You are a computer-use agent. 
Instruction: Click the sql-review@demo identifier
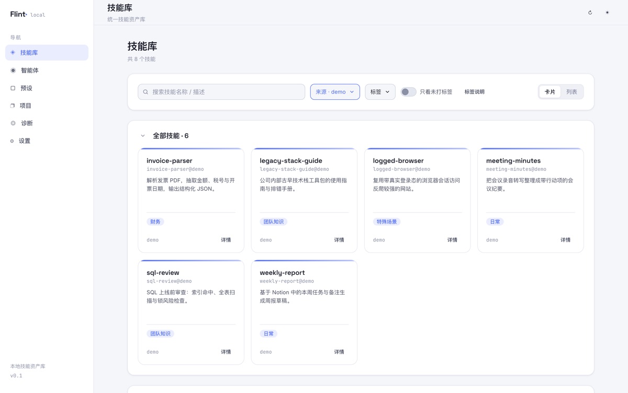pyautogui.click(x=169, y=281)
